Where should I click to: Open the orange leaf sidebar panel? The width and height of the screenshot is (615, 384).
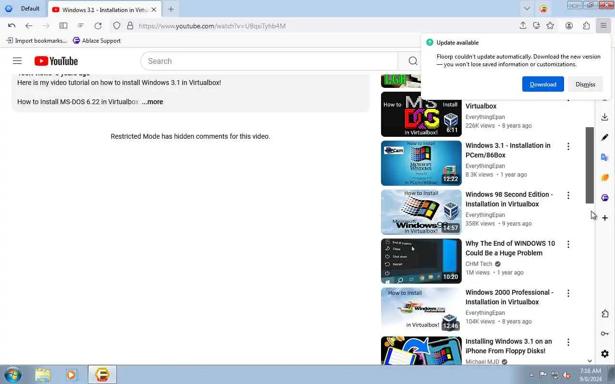coord(605,178)
